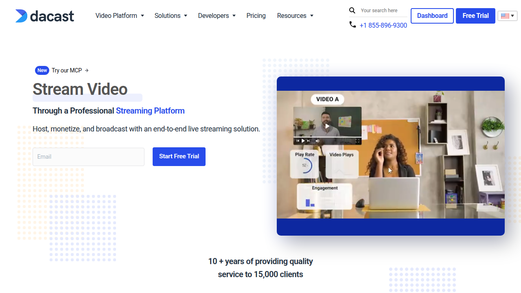Submit with the Start Free Trial button
Viewport: 521px width, 293px height.
[x=179, y=157]
